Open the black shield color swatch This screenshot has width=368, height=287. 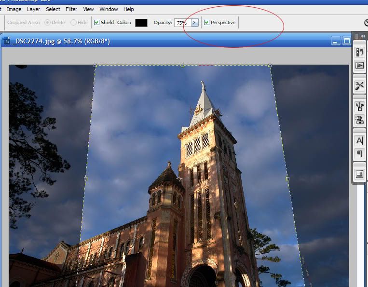coord(141,23)
